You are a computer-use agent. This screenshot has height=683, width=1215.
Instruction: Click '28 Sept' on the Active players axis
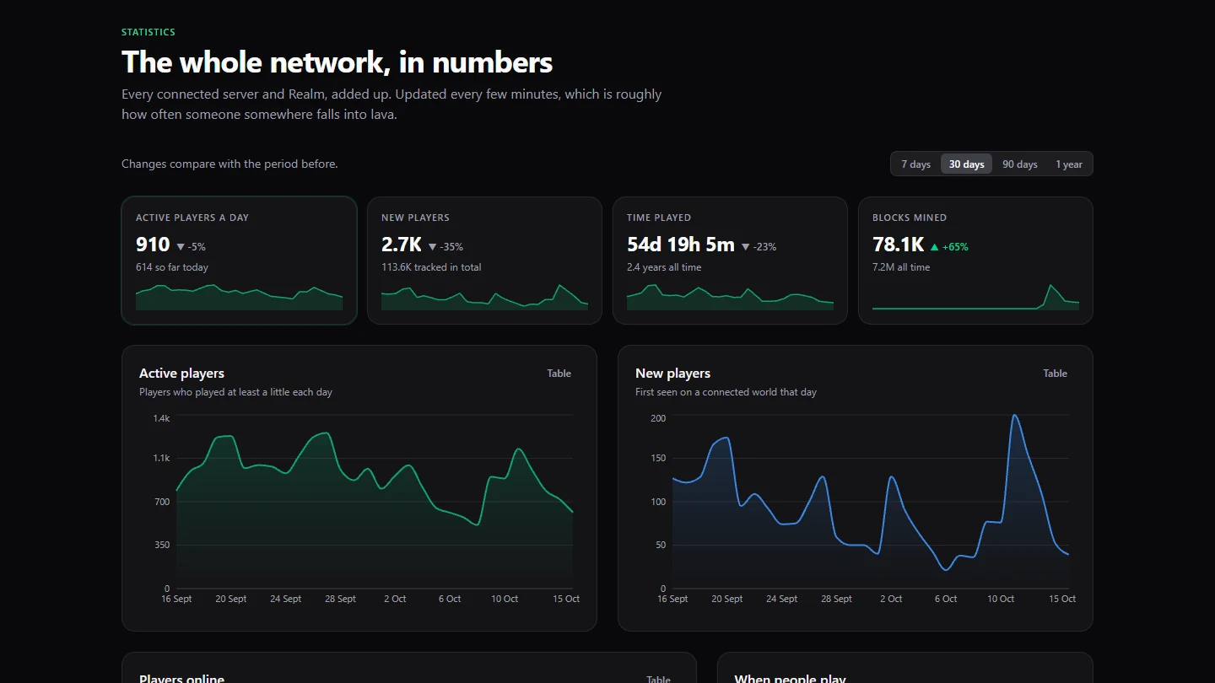[x=341, y=599]
